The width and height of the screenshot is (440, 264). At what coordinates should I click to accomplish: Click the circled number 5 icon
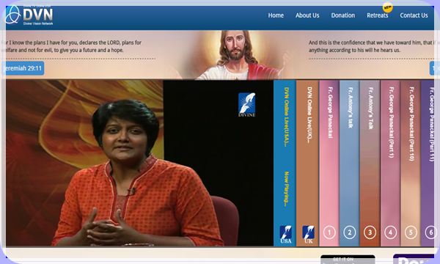[x=411, y=232]
